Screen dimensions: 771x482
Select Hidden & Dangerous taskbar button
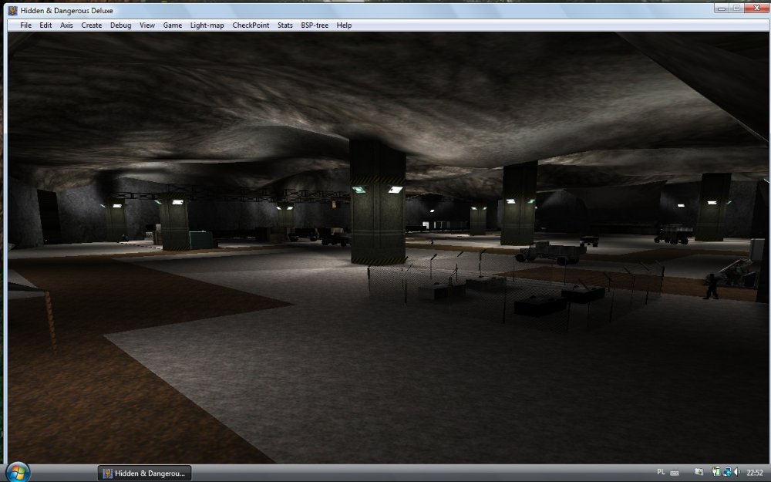click(144, 474)
